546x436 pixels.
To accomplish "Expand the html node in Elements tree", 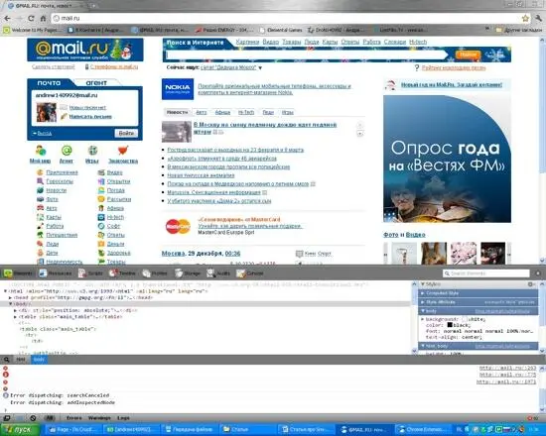I will coord(5,291).
